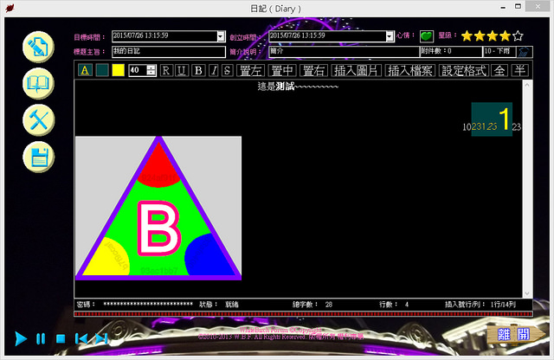Skip to next track
This screenshot has height=360, width=554.
click(101, 339)
